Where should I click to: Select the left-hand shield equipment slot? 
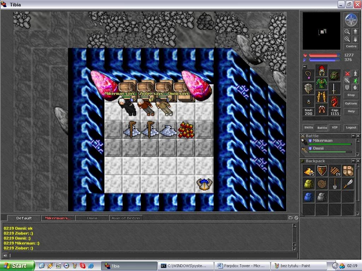[x=309, y=89]
